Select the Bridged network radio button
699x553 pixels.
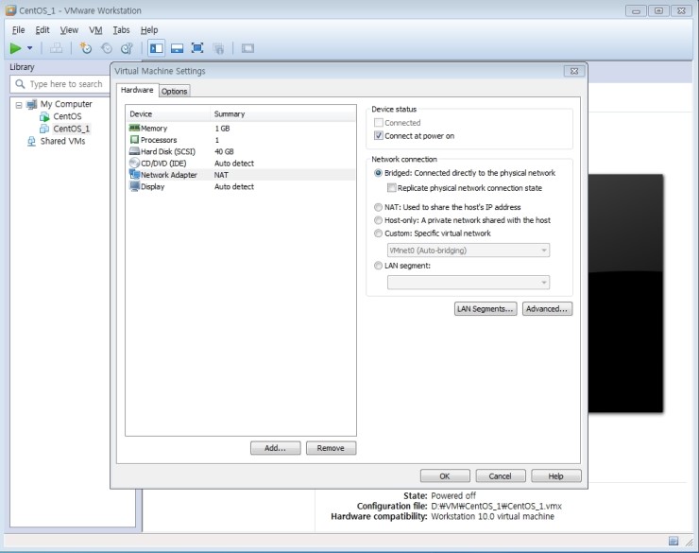(x=378, y=173)
